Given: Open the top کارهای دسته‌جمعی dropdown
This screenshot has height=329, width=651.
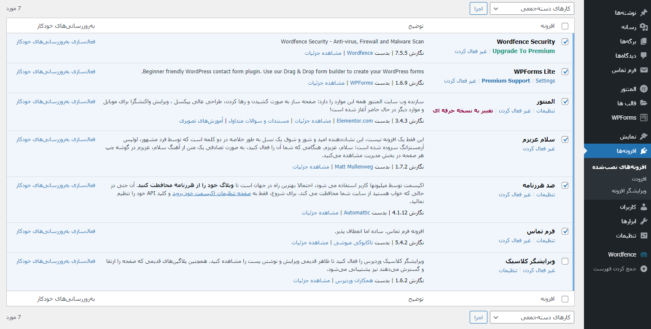Looking at the screenshot, I should click(532, 8).
